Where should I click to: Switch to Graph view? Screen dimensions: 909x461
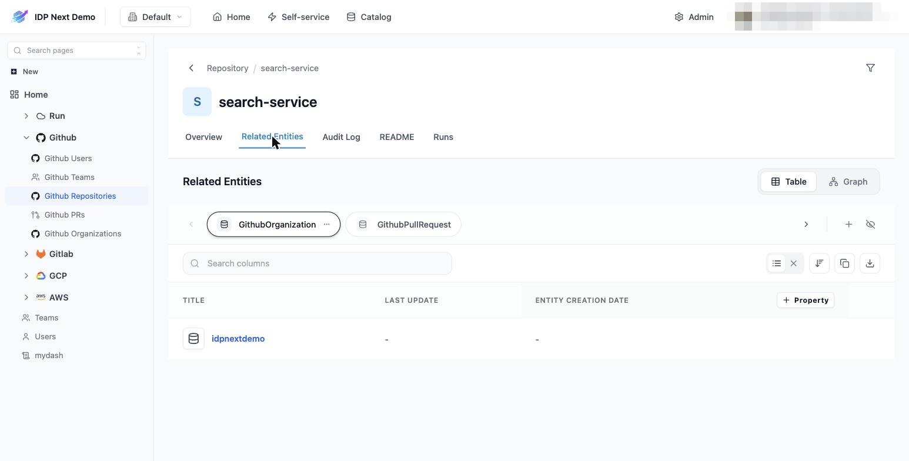(x=848, y=182)
